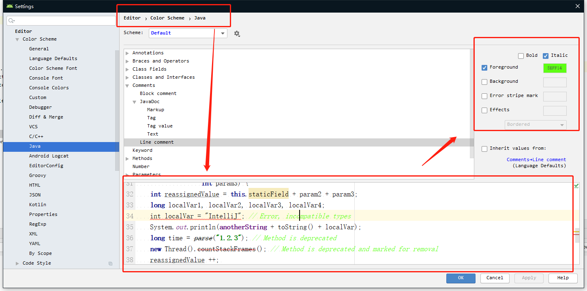This screenshot has height=291, width=587.
Task: Select C/C++ color scheme page
Action: click(x=36, y=136)
